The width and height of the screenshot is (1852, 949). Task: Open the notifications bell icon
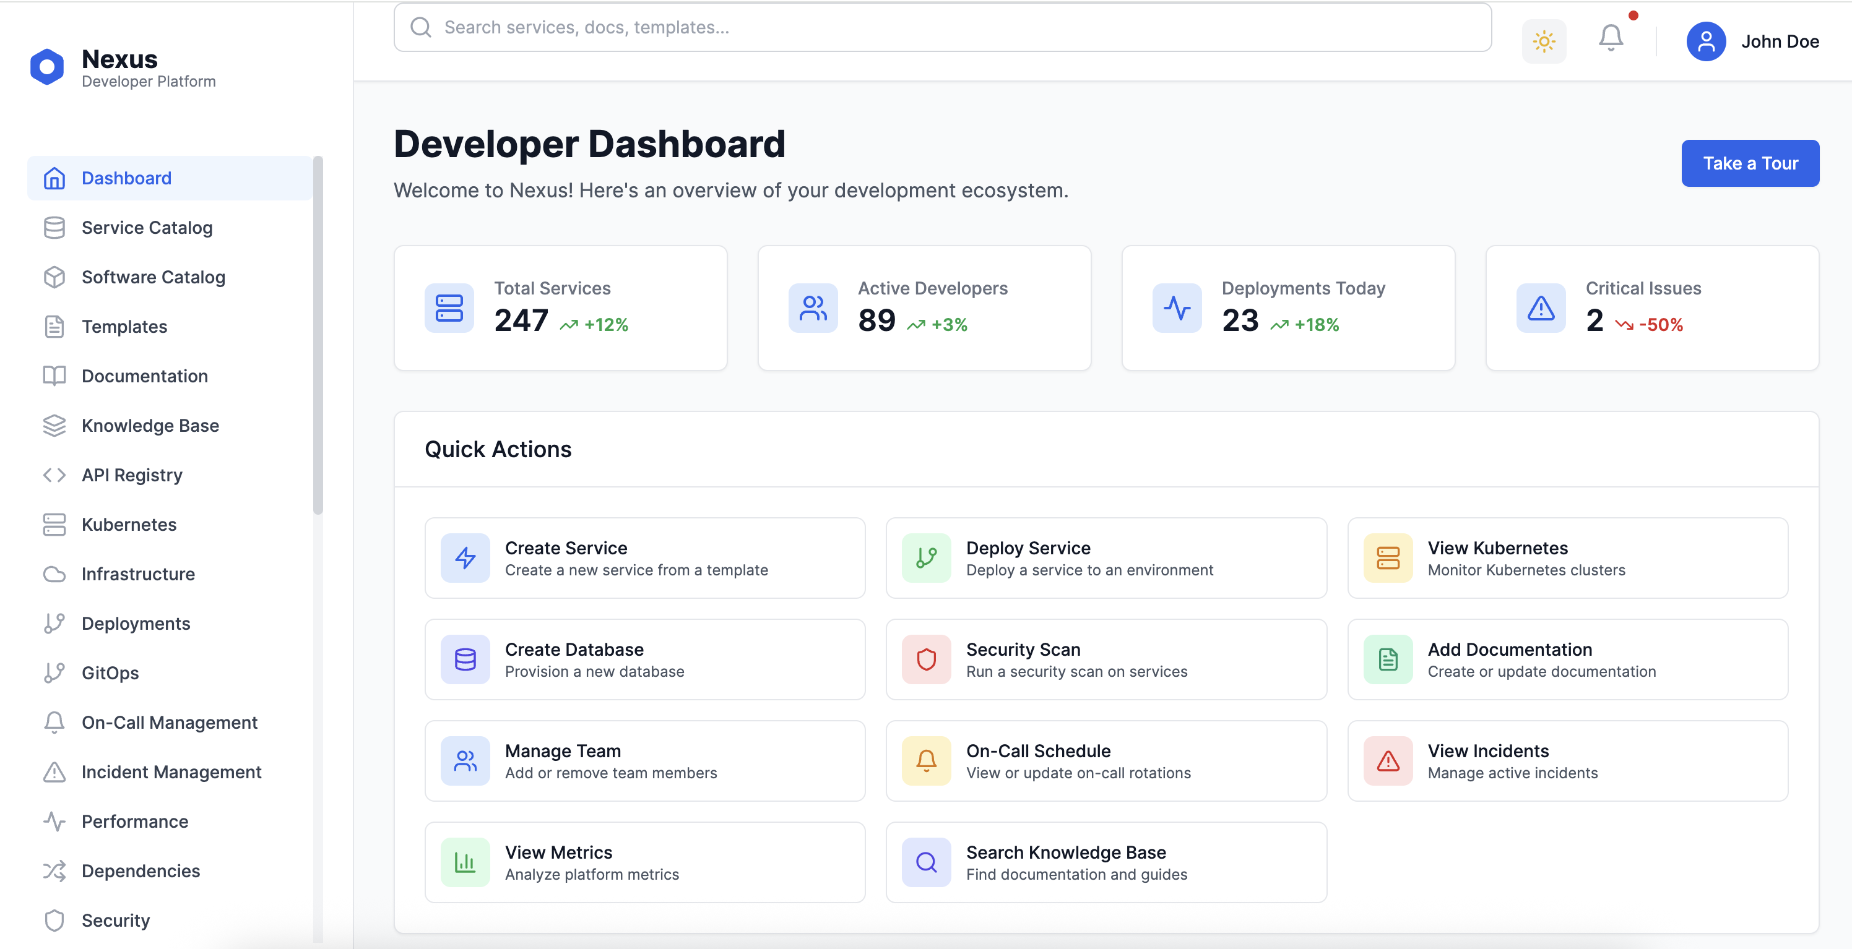pos(1611,38)
